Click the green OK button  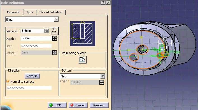tap(57, 105)
